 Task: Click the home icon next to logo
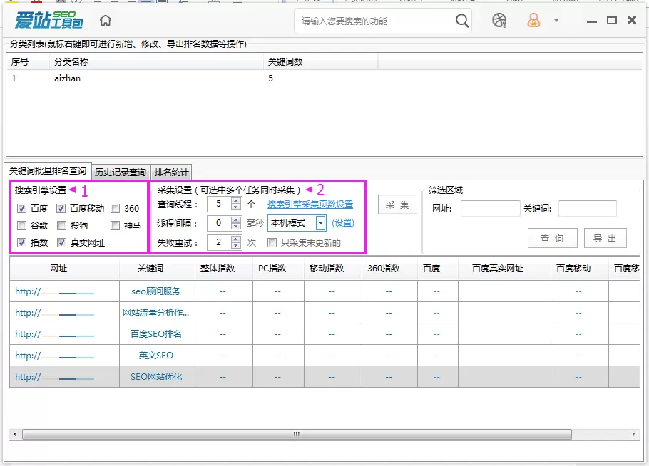point(106,20)
